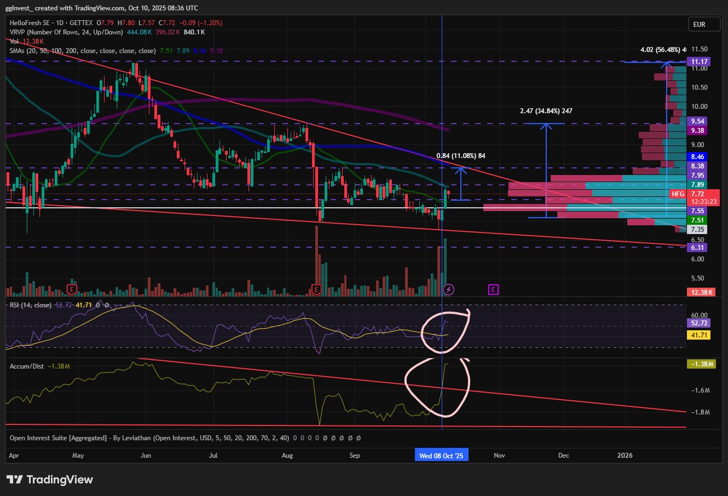
Task: Click the red earnings E marker in May
Action: point(72,289)
